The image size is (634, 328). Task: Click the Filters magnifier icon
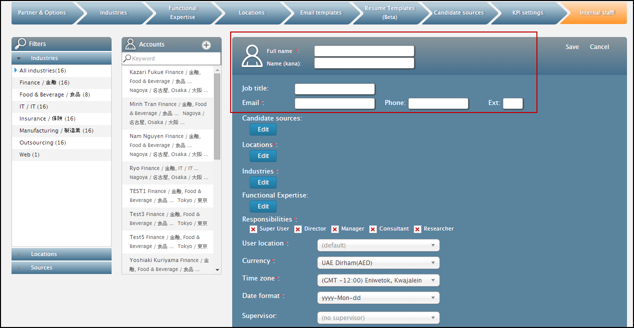pyautogui.click(x=21, y=44)
